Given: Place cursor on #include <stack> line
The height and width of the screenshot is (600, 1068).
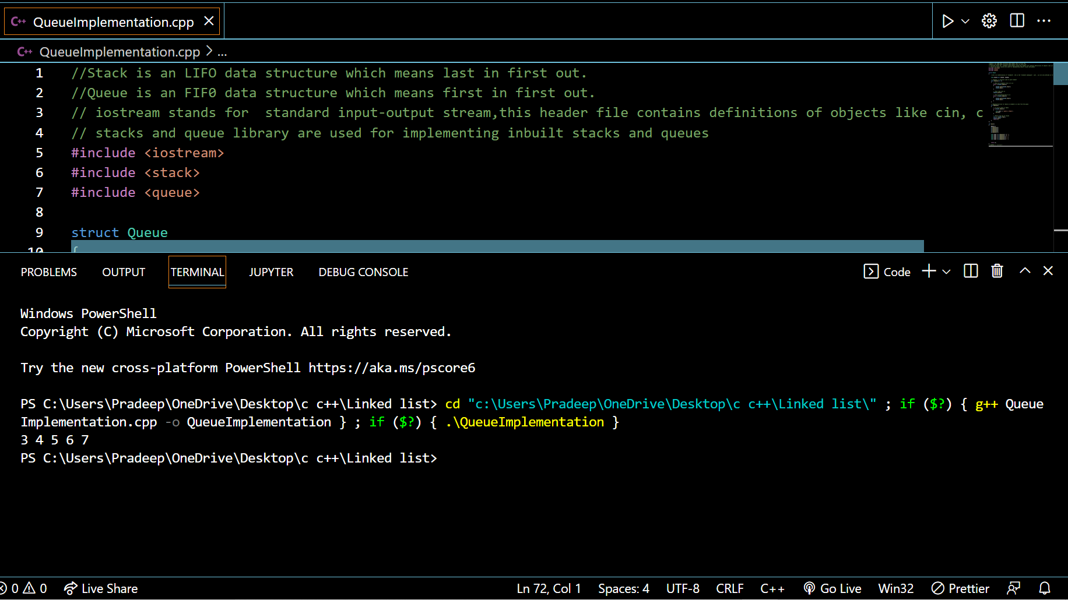Looking at the screenshot, I should [x=135, y=172].
